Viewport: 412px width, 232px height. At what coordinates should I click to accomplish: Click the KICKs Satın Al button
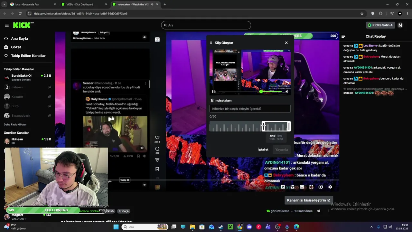point(380,25)
